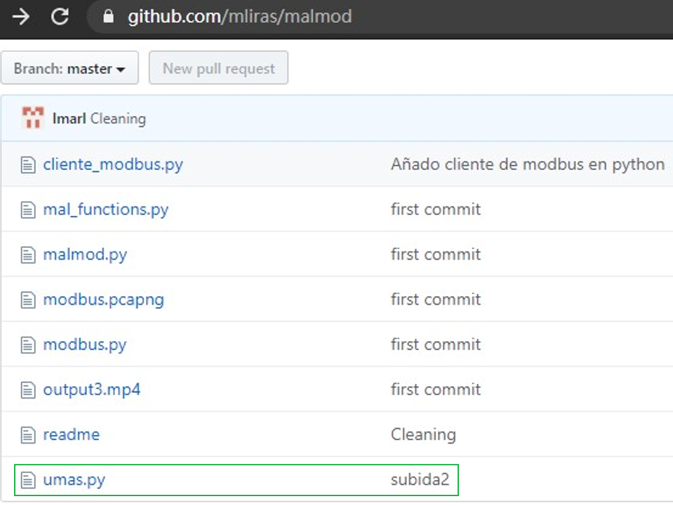
Task: Open the modbus.py file
Action: (85, 345)
